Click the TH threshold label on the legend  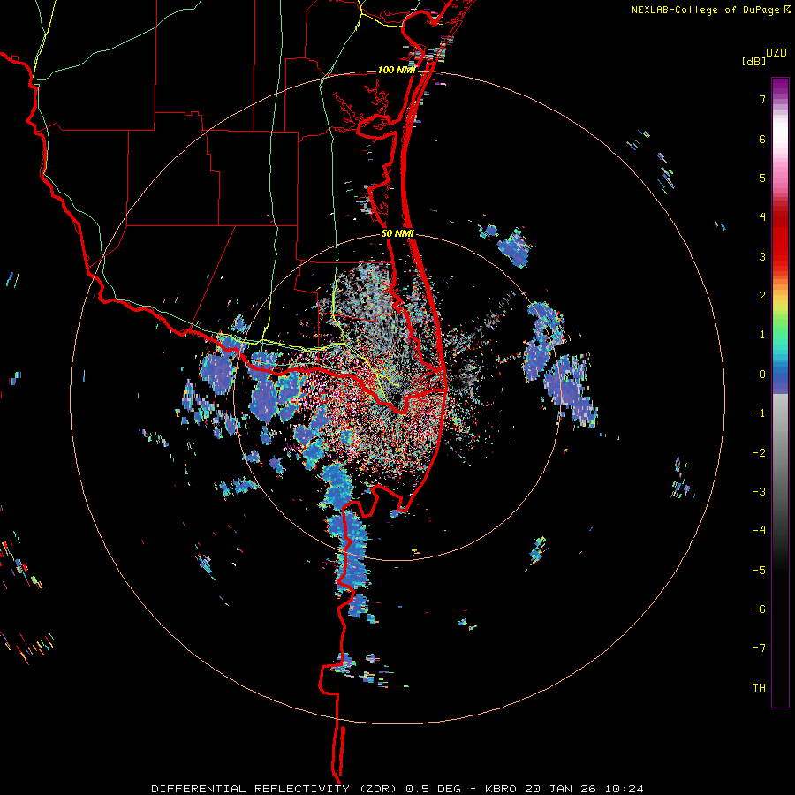pyautogui.click(x=759, y=688)
